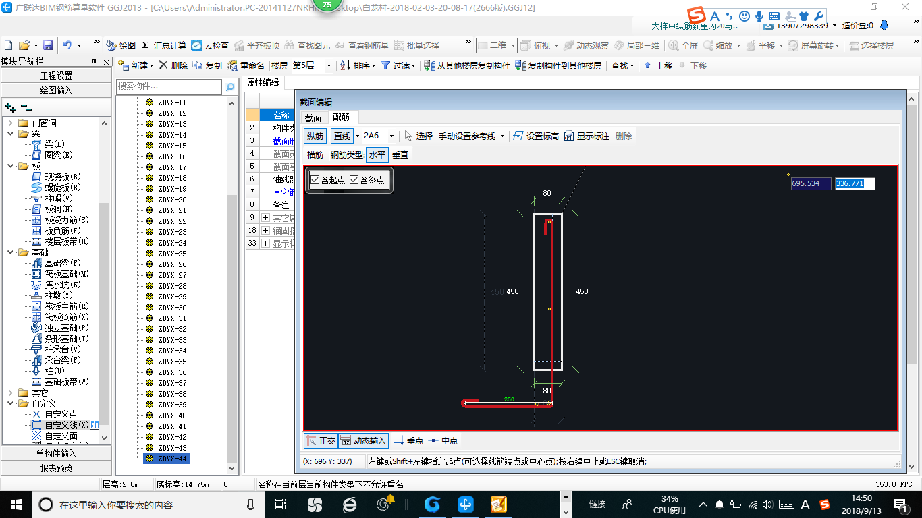Open 工程设置 navigation section
This screenshot has width=922, height=518.
57,76
